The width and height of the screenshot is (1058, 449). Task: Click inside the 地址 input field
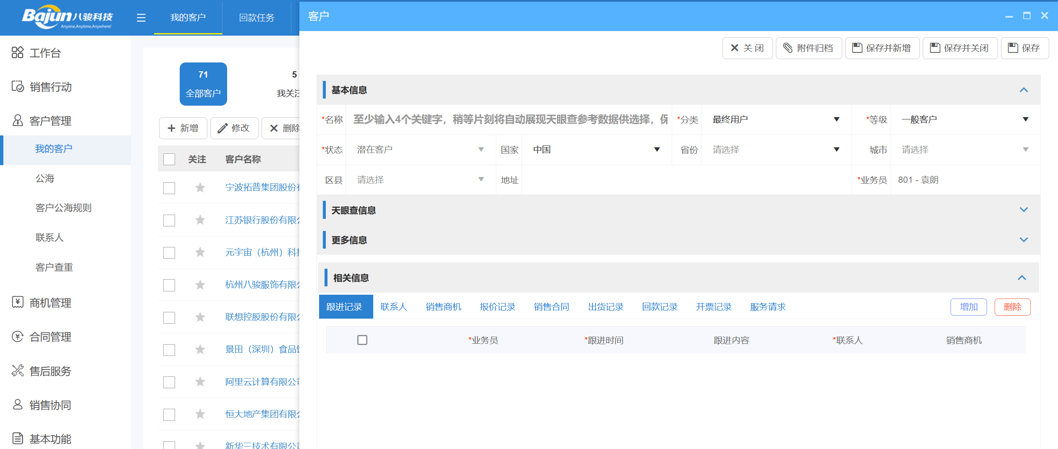(672, 179)
